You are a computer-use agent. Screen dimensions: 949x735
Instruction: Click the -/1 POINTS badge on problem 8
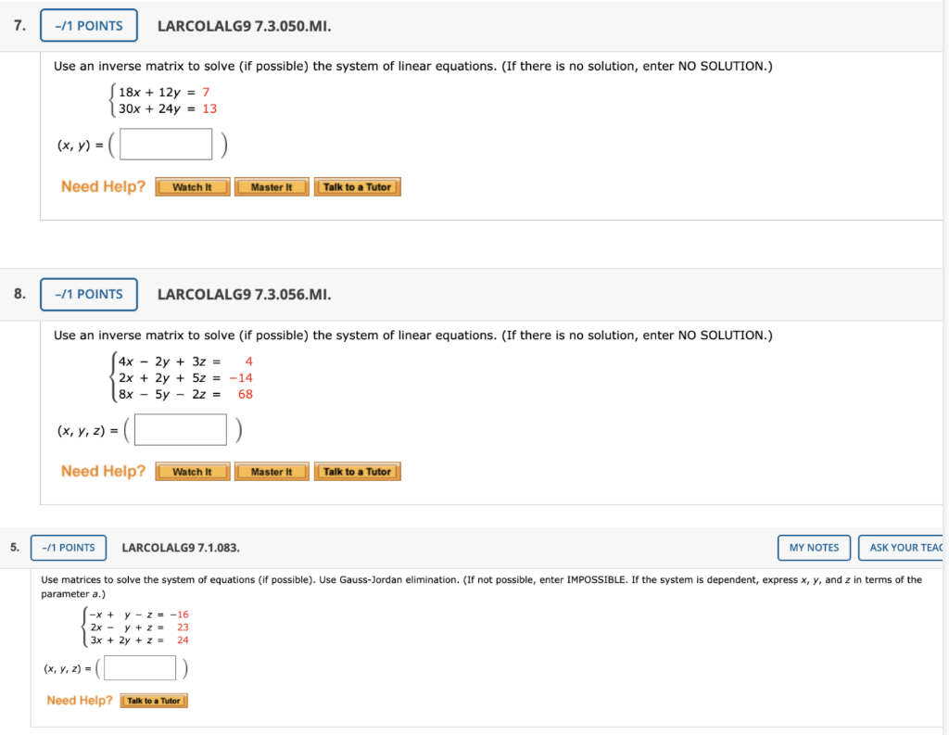point(88,294)
